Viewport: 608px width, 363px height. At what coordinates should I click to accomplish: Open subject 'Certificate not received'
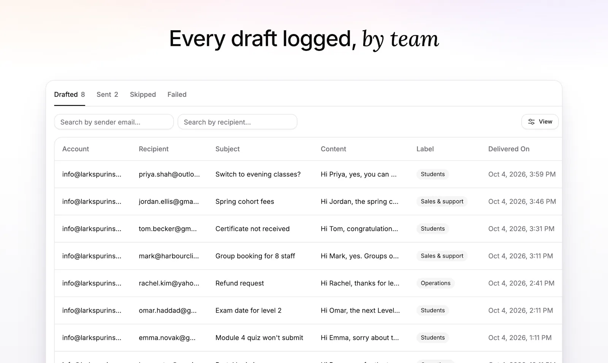tap(252, 229)
